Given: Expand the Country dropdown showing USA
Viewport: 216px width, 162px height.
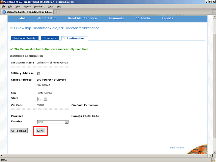Looking at the screenshot, I should (x=53, y=122).
